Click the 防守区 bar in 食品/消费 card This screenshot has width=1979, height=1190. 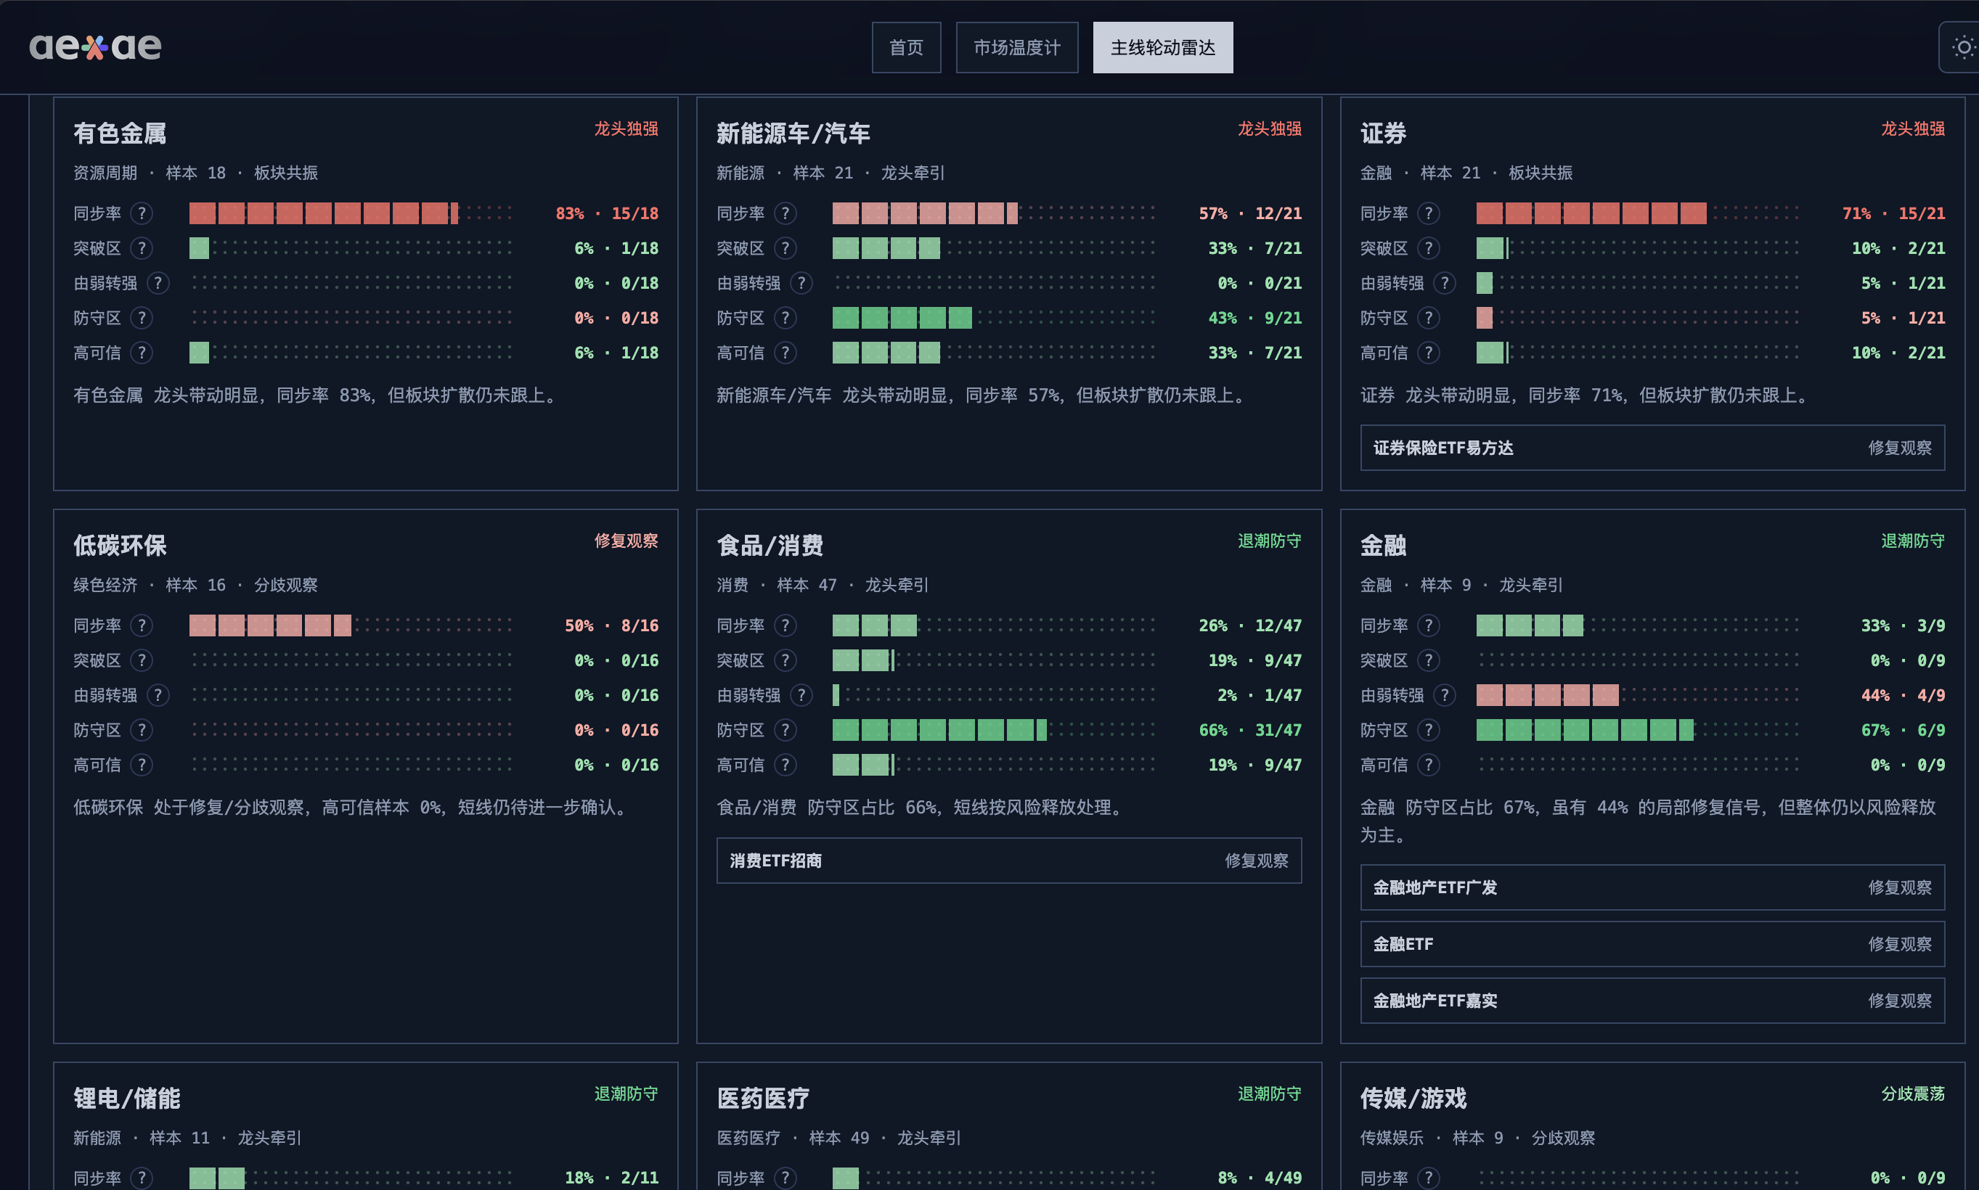(x=994, y=730)
